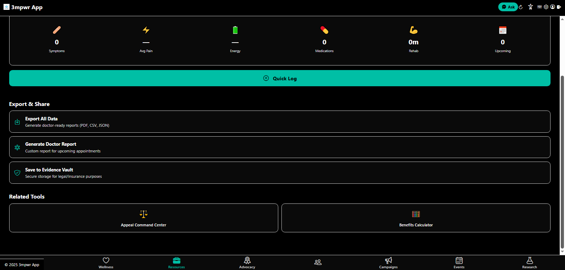Open the community people icon tab
Screen dimensions: 565x270
pyautogui.click(x=318, y=262)
